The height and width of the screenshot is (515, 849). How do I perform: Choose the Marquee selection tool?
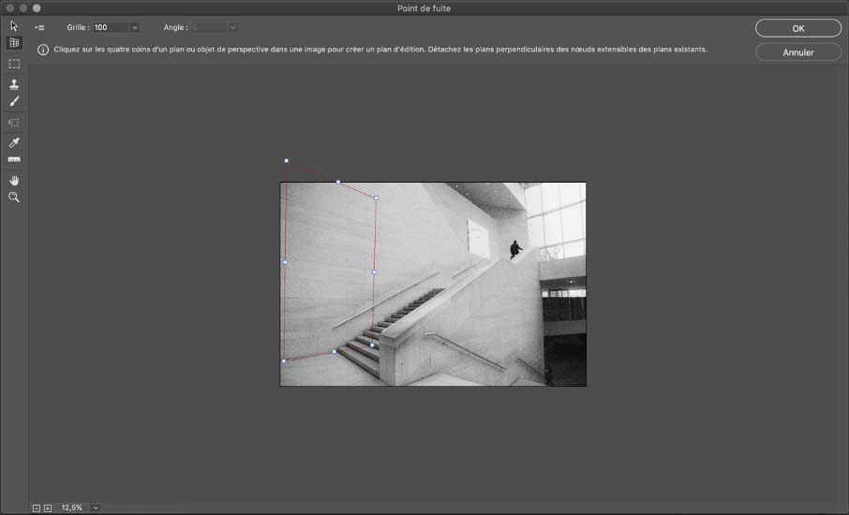pos(14,64)
